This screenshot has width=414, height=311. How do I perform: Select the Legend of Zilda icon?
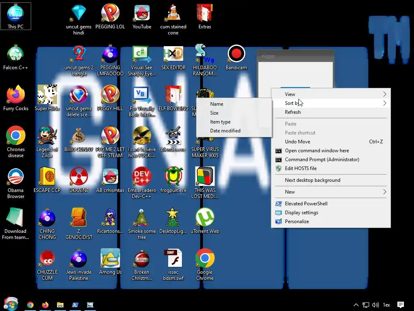tap(47, 142)
